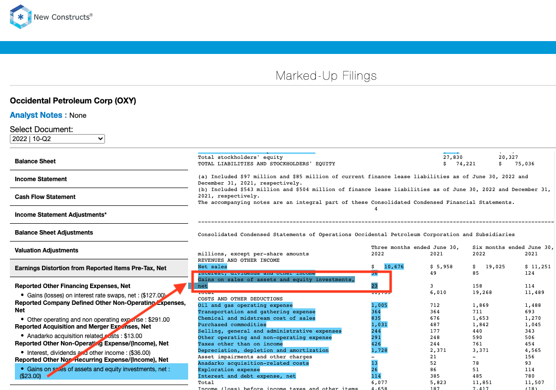Click Total stockholders' equity line
The height and width of the screenshot is (390, 556).
[241, 157]
